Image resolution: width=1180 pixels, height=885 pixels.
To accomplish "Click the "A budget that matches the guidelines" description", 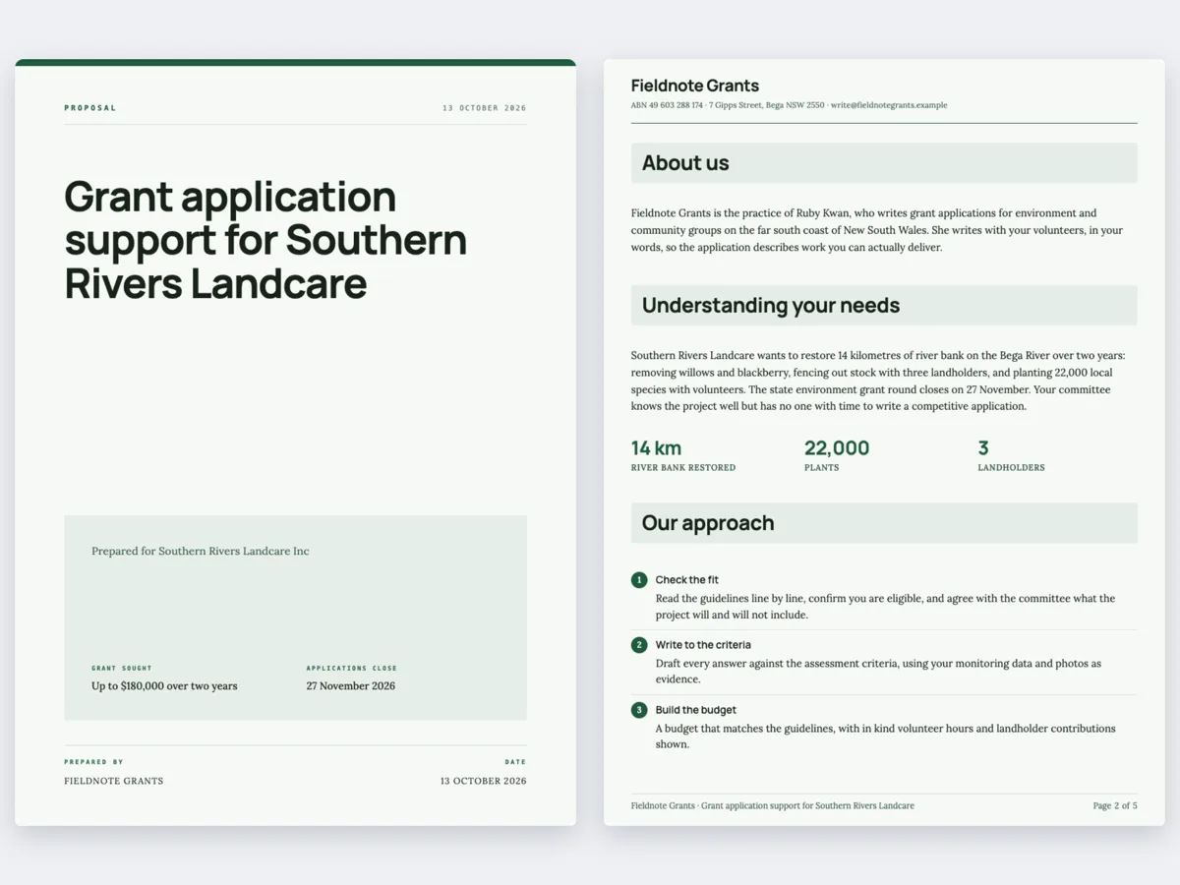I will click(886, 737).
